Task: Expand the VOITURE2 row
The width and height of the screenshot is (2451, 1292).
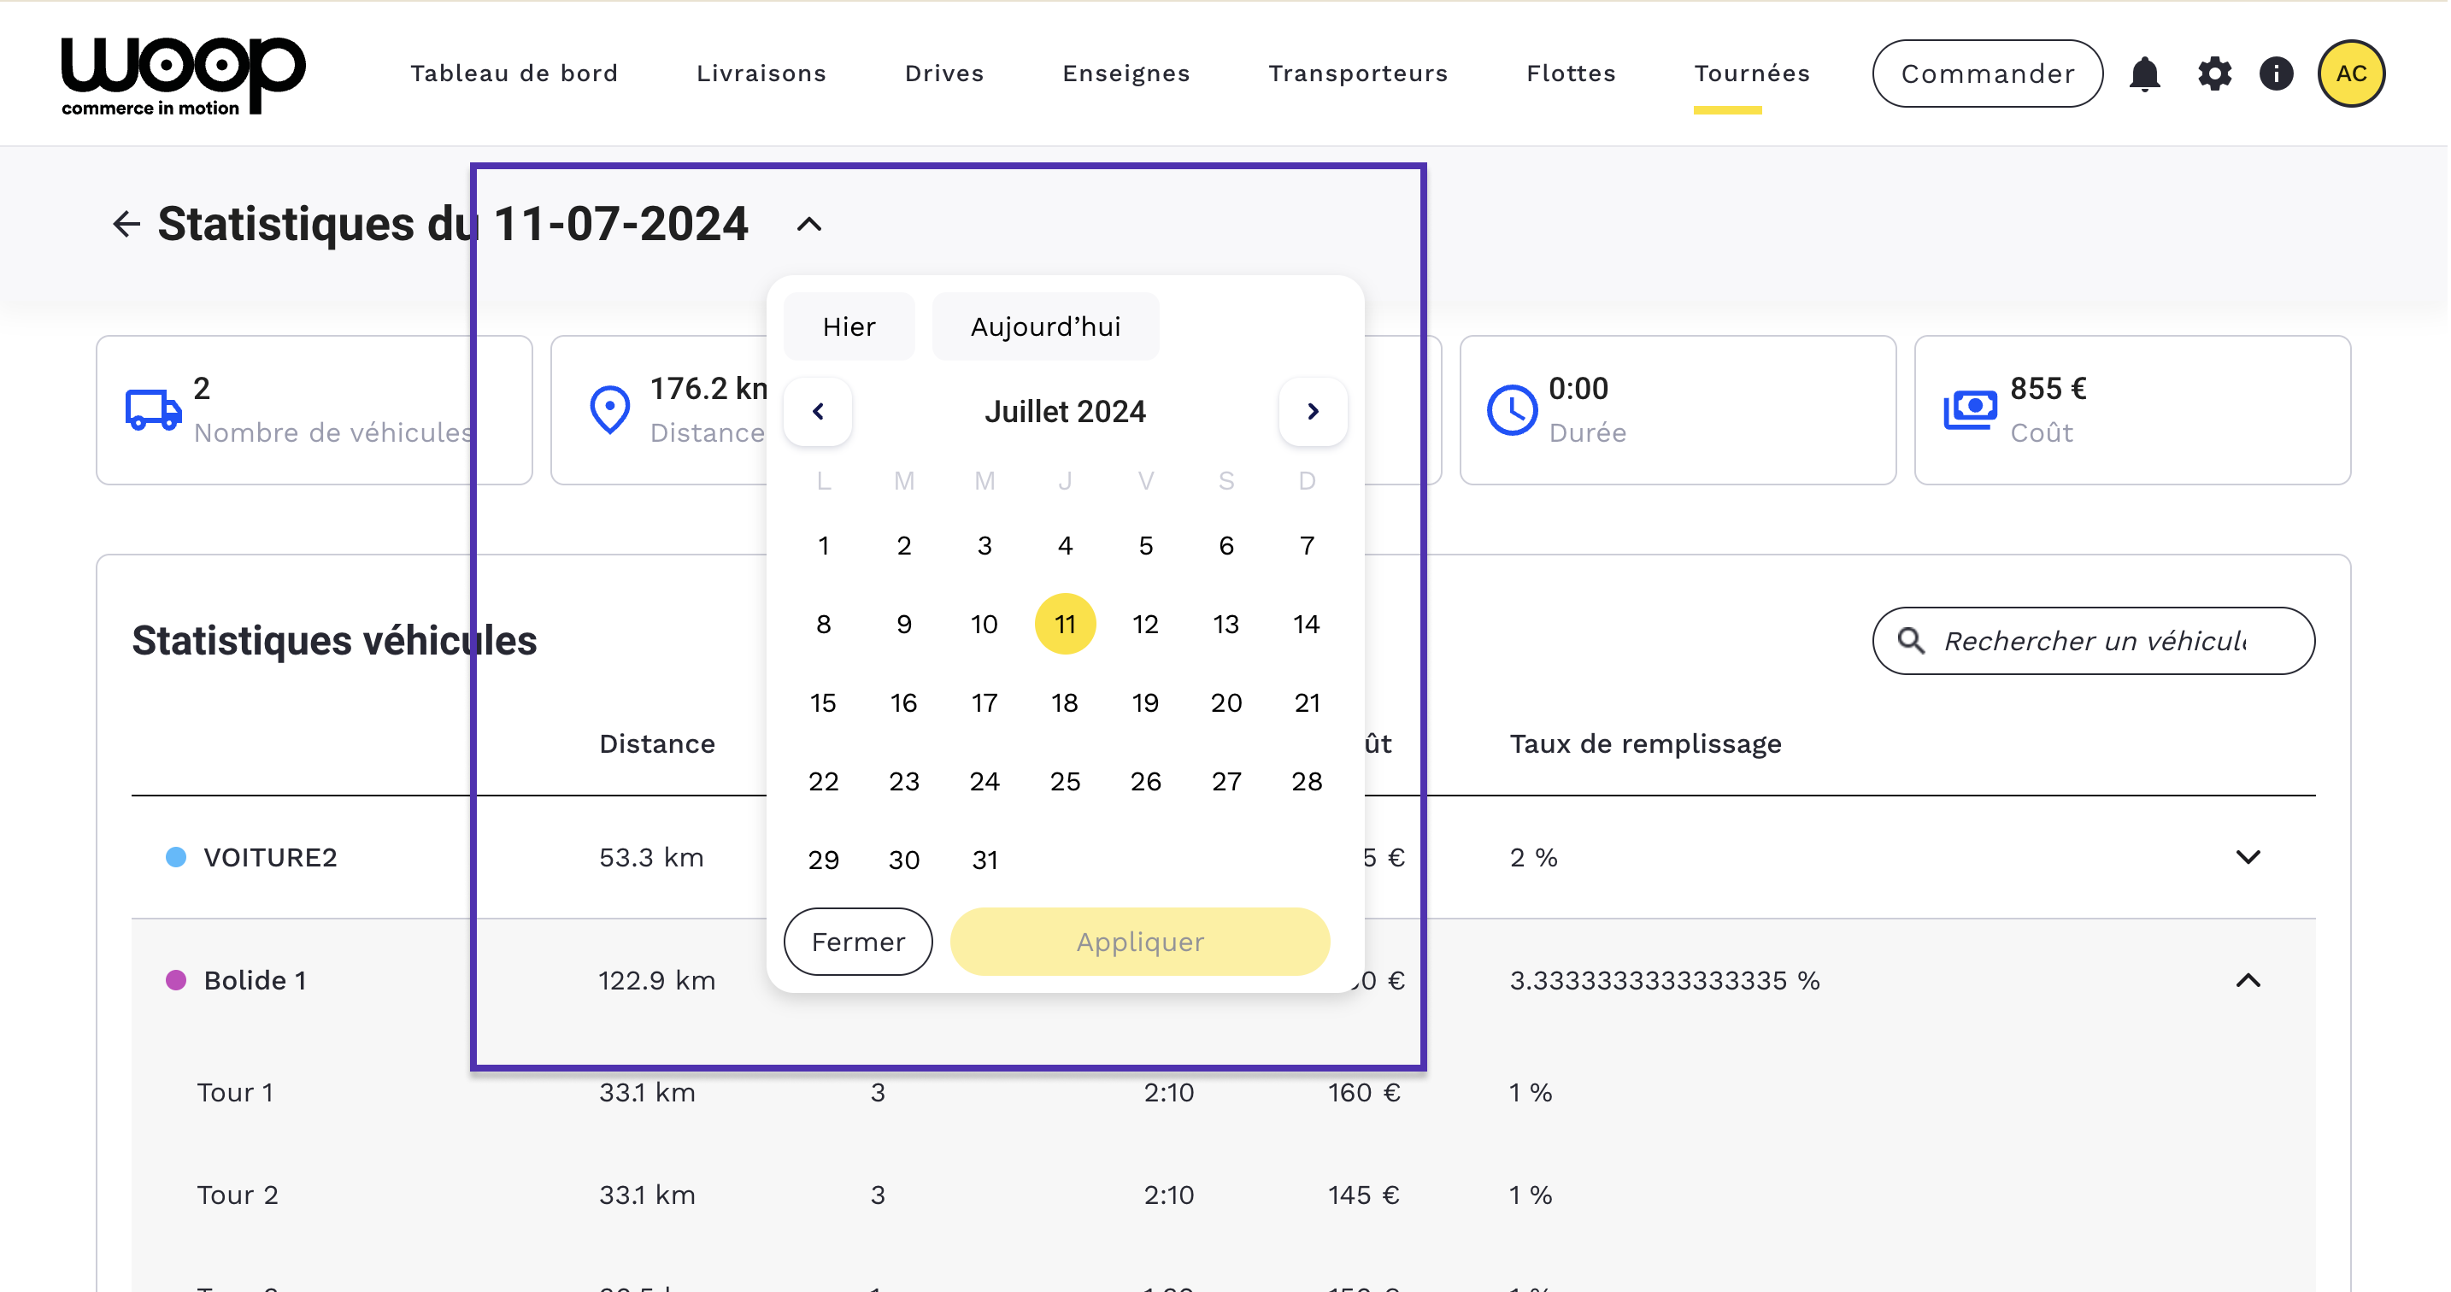Action: (2248, 857)
